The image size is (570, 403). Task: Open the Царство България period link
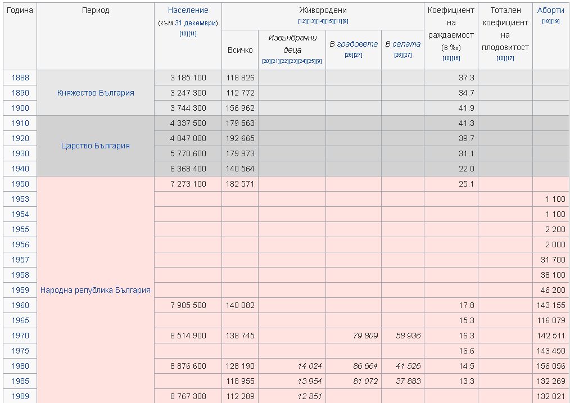click(x=96, y=146)
